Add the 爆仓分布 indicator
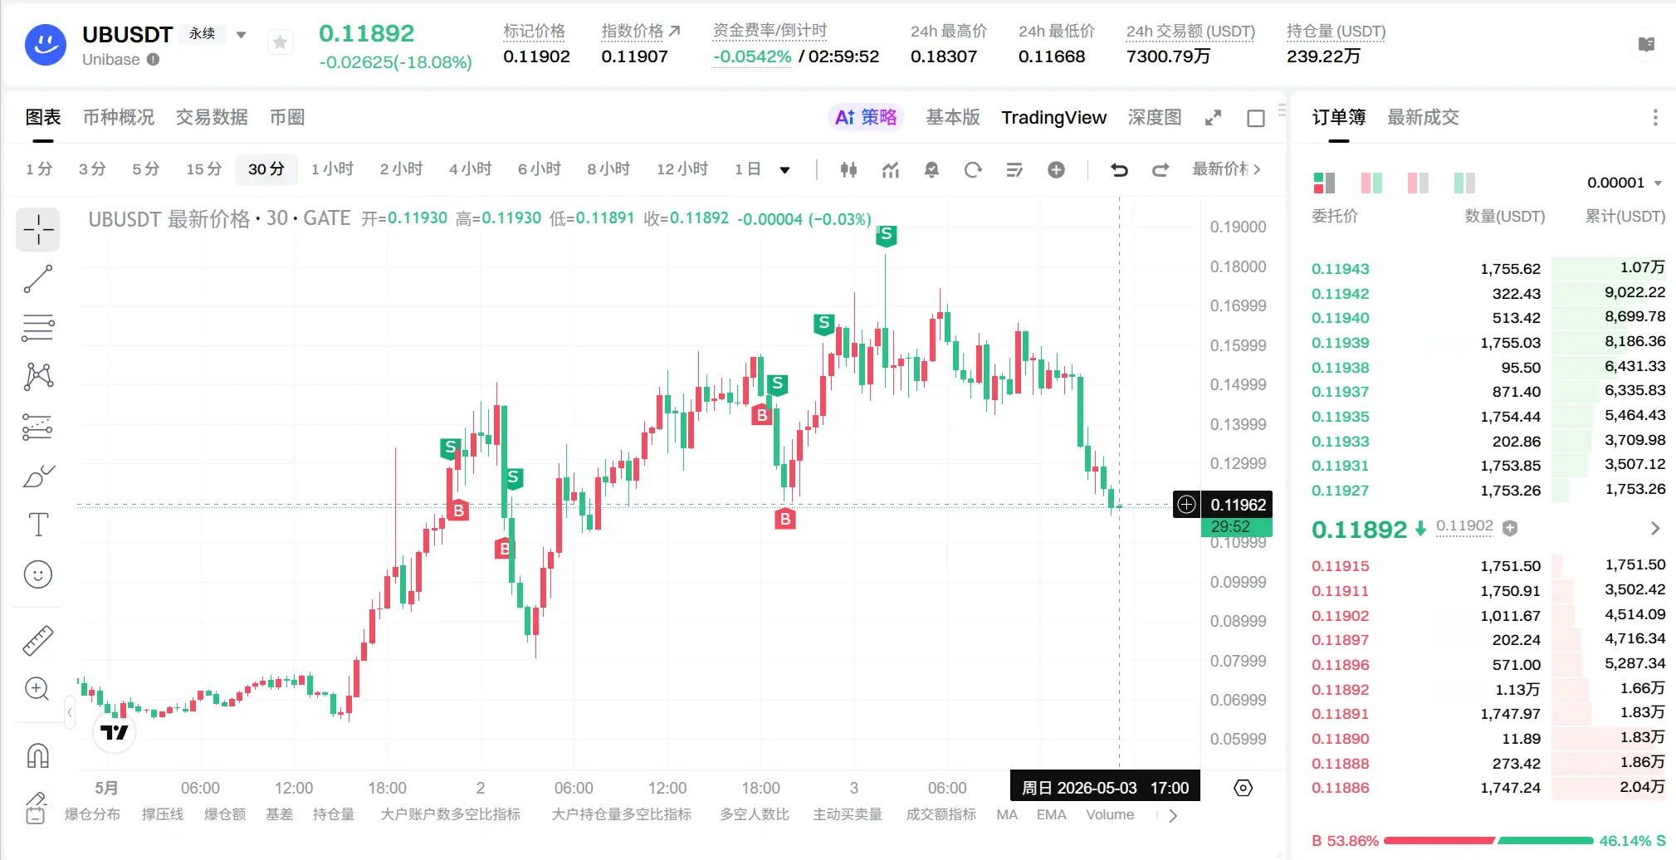The image size is (1676, 860). coord(92,814)
